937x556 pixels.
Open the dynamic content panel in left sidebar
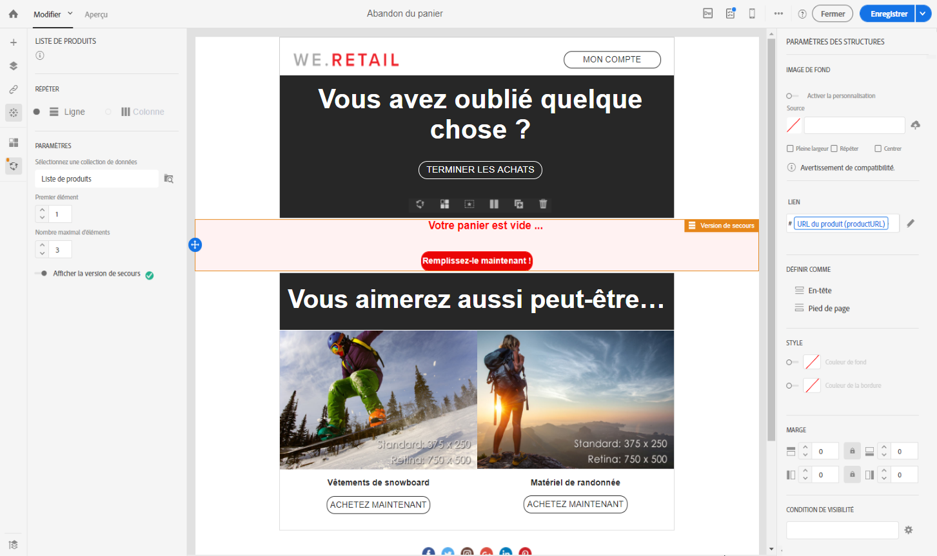tap(14, 113)
